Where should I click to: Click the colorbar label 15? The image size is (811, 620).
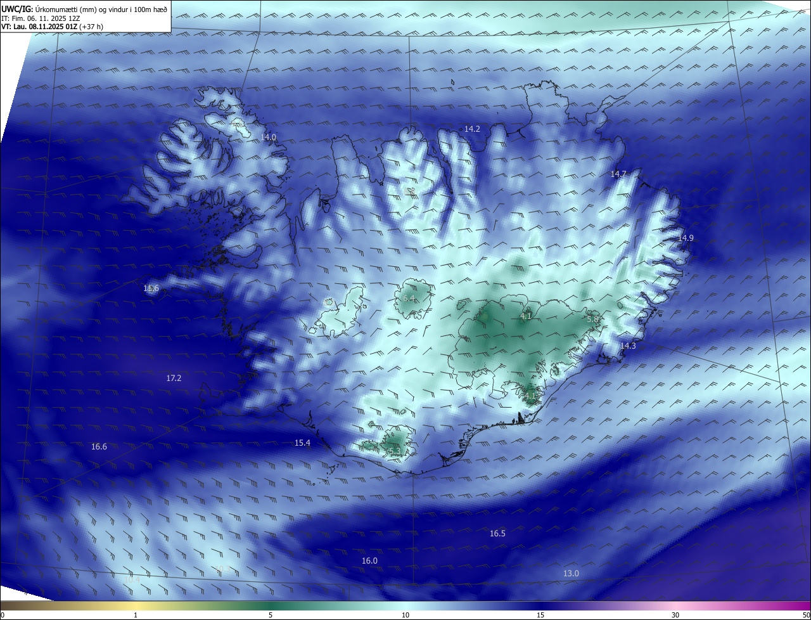(x=540, y=615)
